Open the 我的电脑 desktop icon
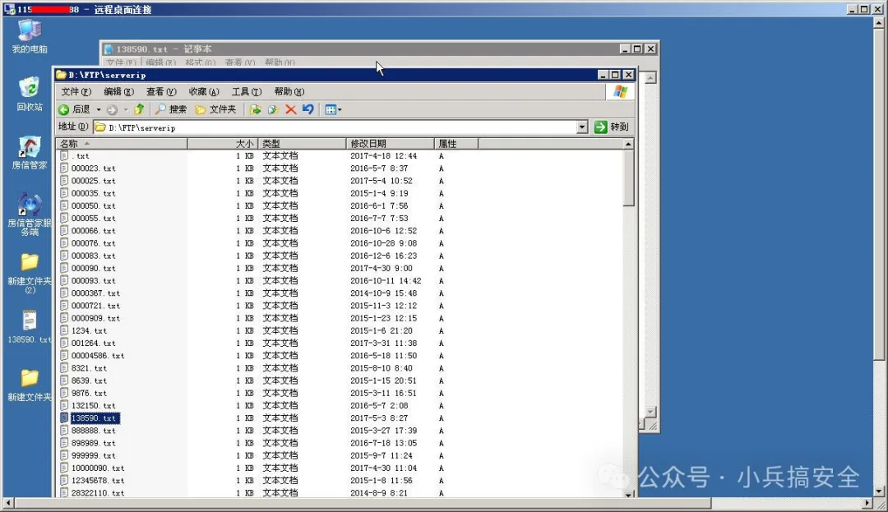 click(x=30, y=31)
